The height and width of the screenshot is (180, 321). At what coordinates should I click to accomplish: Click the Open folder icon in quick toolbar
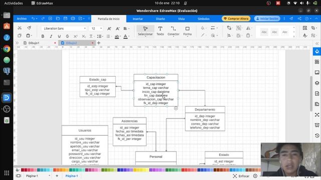pyautogui.click(x=58, y=18)
